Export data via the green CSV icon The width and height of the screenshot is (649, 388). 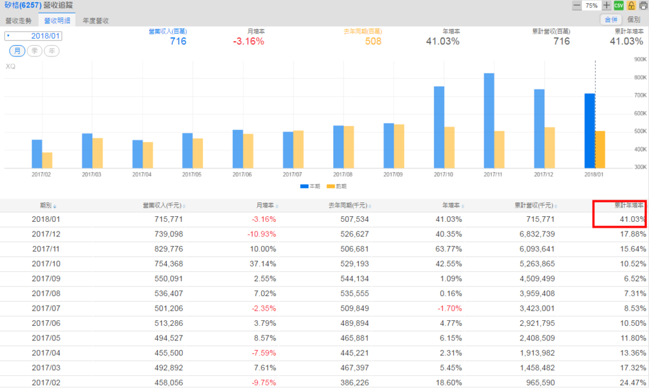pos(619,5)
